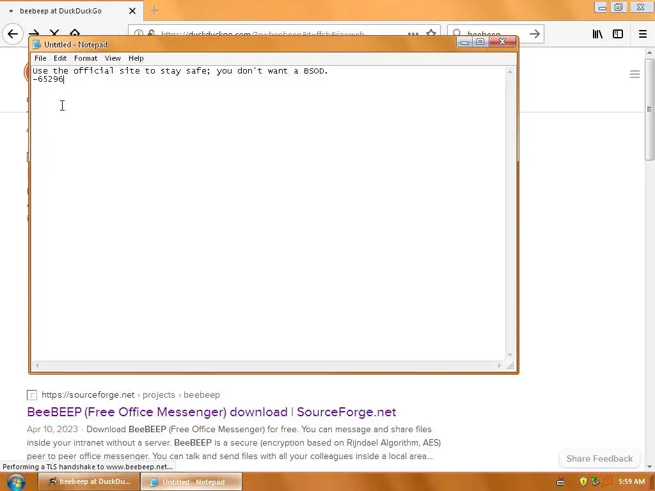Viewport: 655px width, 491px height.
Task: Activate Untitled - Notepad taskbar button
Action: pos(191,482)
